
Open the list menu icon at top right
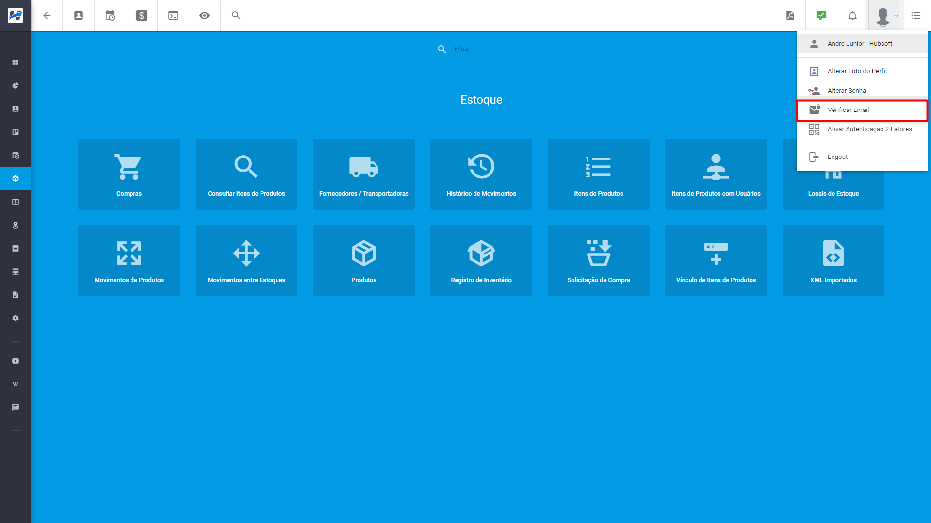coord(916,16)
